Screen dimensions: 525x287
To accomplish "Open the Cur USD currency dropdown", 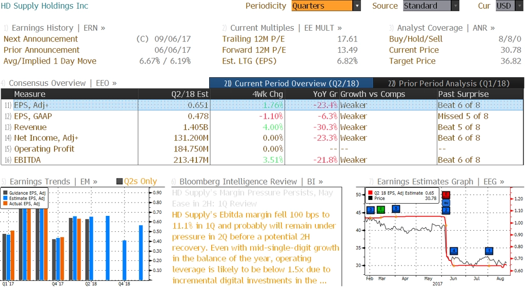I will [509, 6].
